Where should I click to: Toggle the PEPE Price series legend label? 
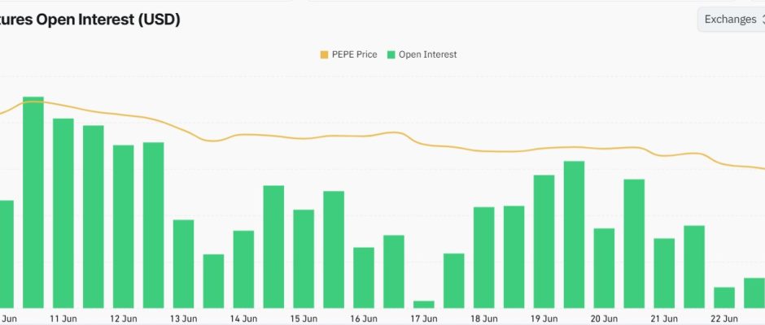(x=354, y=54)
